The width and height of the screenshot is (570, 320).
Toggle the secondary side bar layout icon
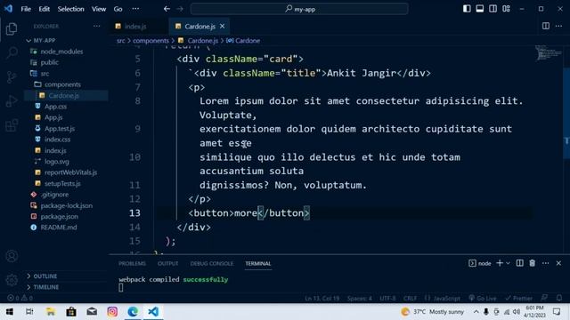pos(493,9)
